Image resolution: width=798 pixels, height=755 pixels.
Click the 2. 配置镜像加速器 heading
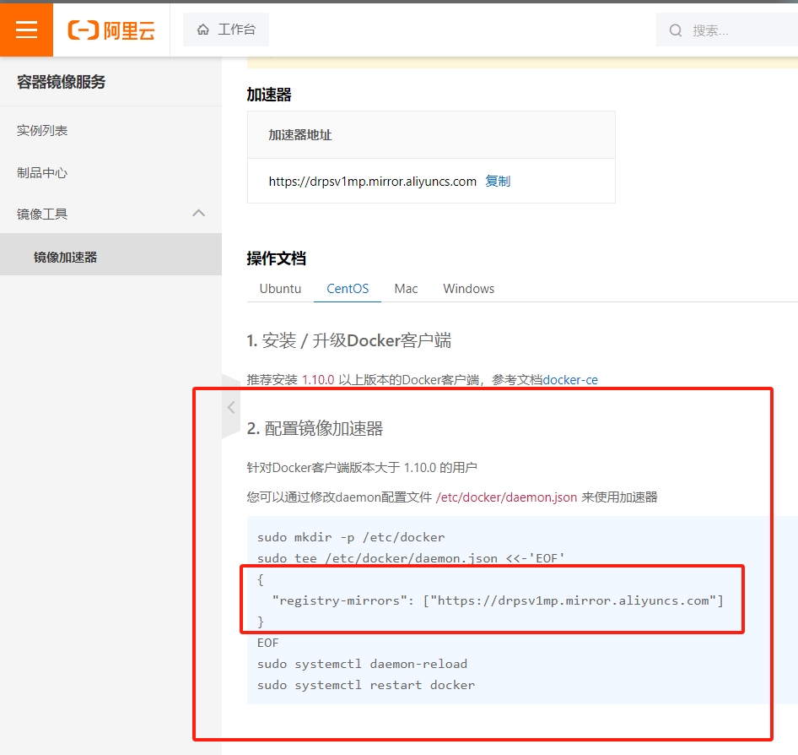click(315, 428)
